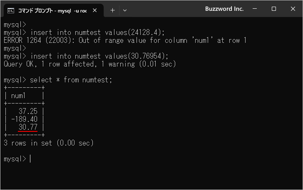
Task: Minimize the terminal window
Action: pyautogui.click(x=255, y=9)
